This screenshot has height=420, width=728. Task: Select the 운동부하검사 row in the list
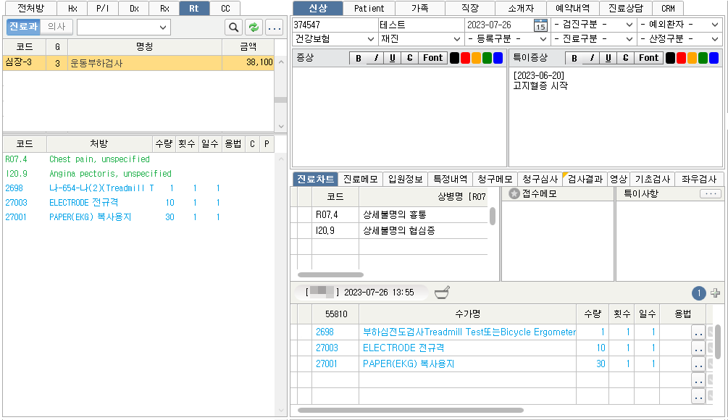pyautogui.click(x=138, y=63)
